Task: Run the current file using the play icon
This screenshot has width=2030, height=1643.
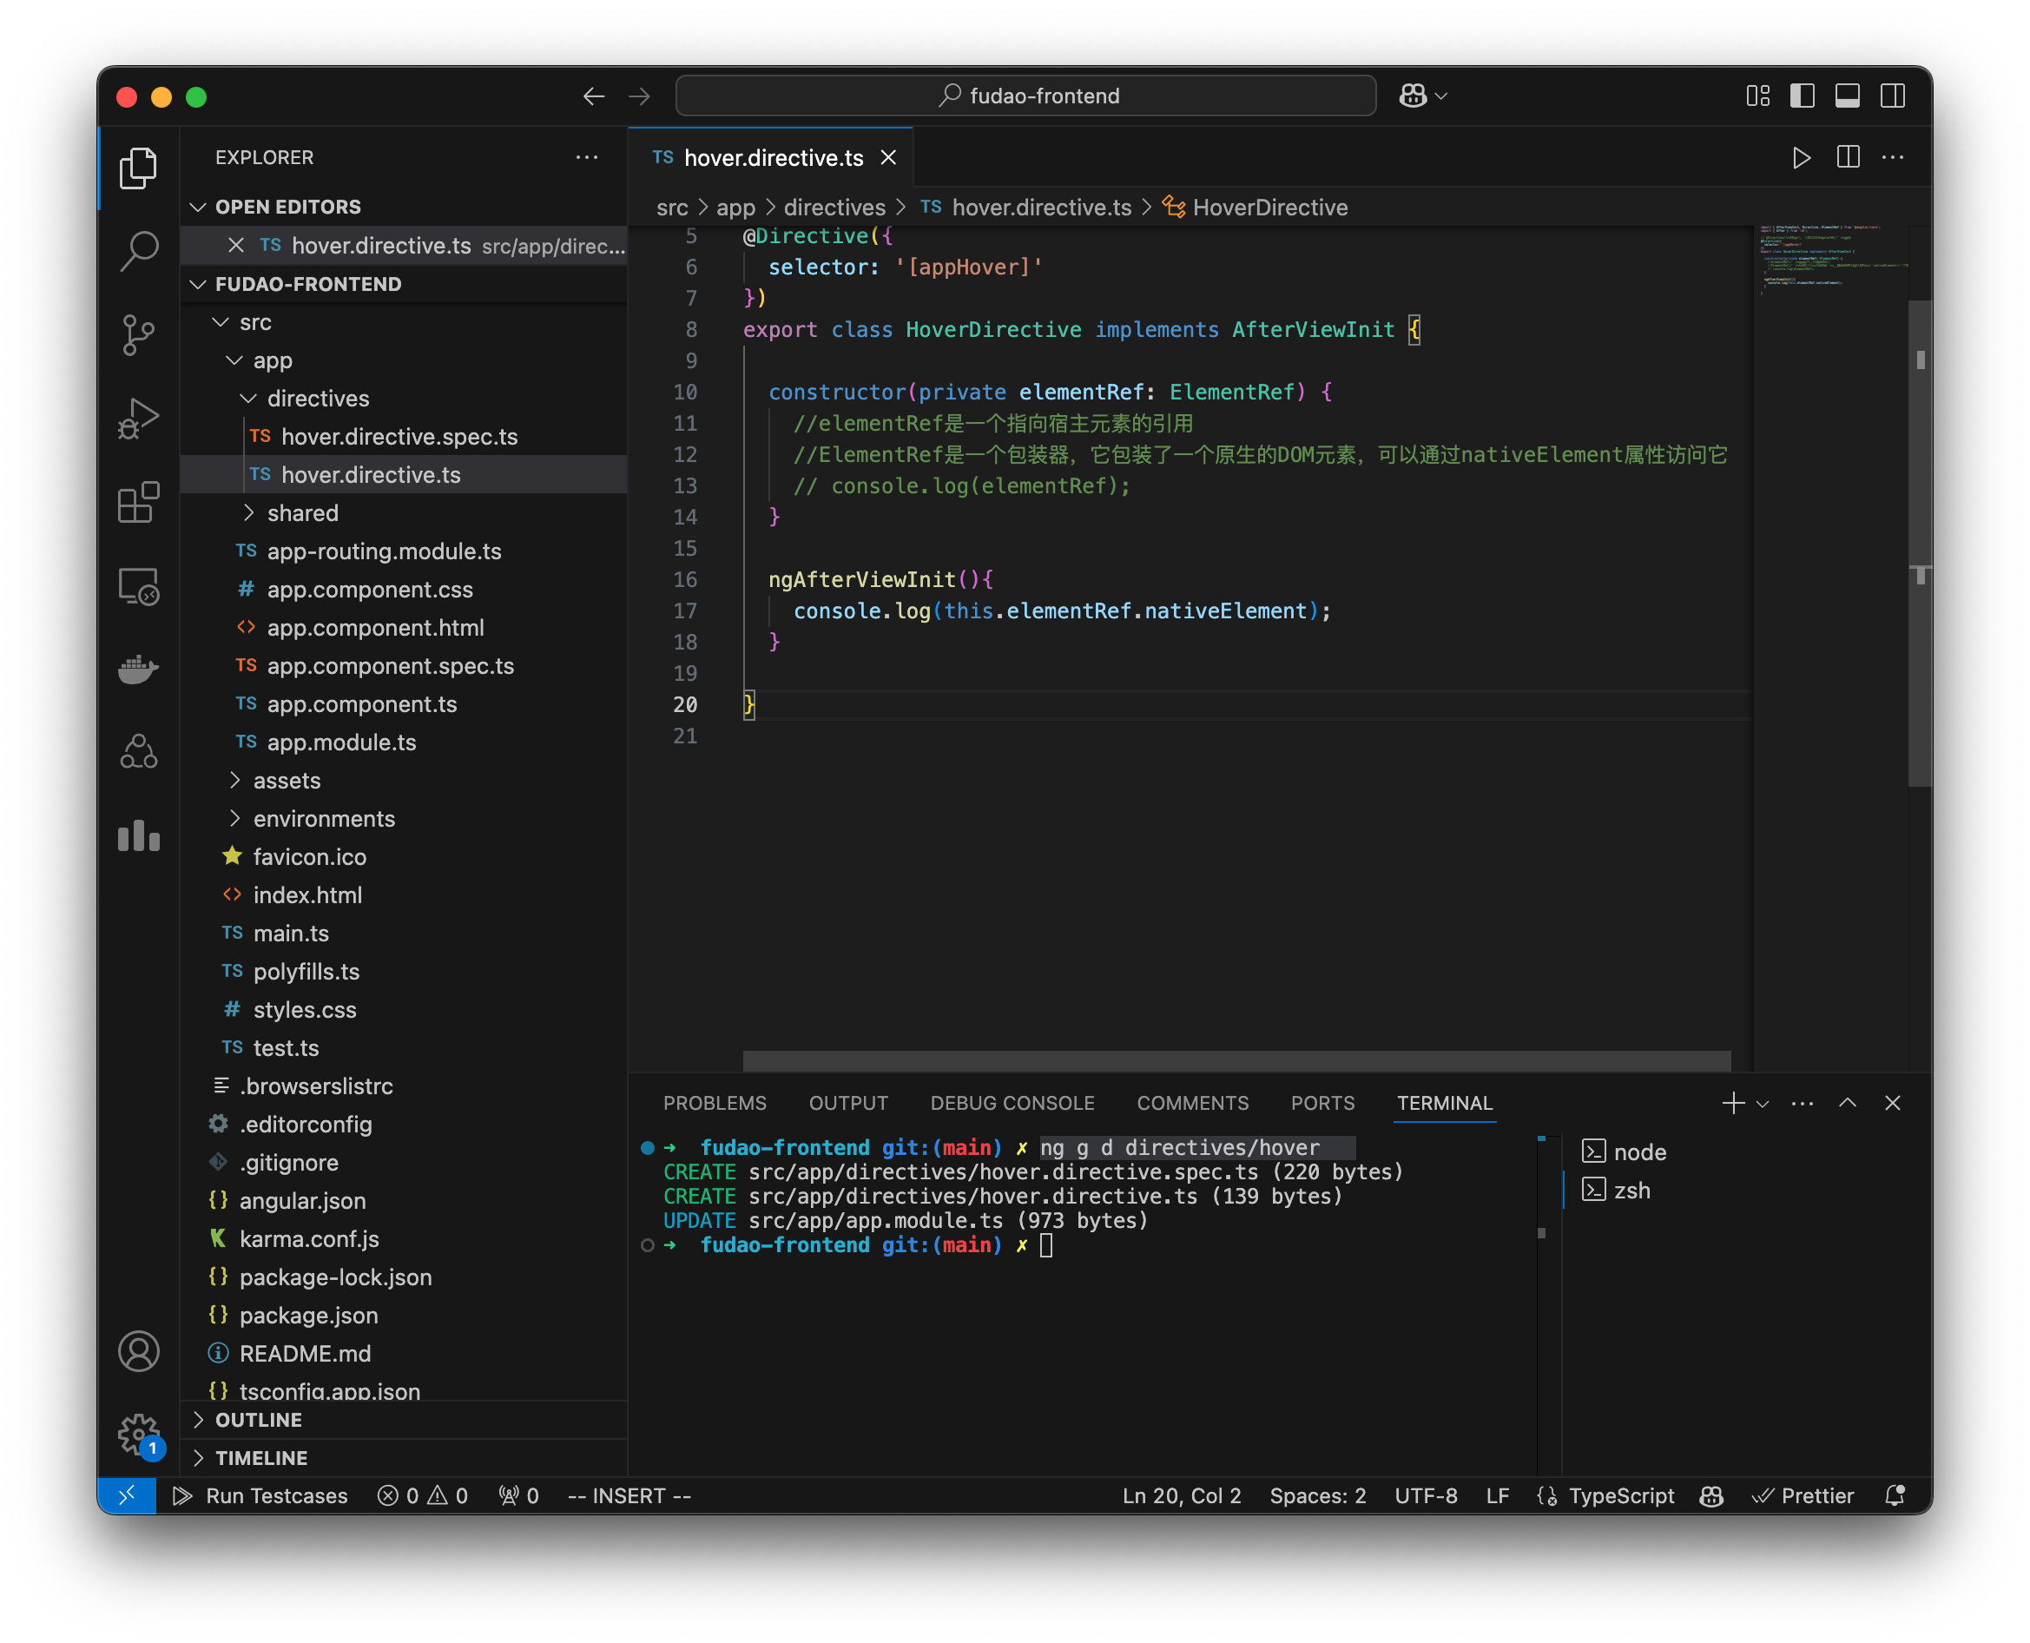Action: click(x=1801, y=157)
